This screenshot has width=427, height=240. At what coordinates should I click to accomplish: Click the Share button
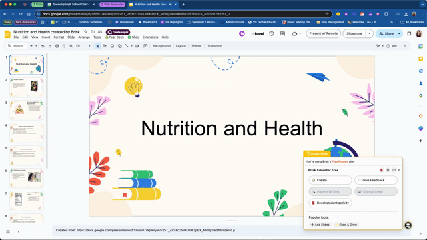tap(386, 33)
